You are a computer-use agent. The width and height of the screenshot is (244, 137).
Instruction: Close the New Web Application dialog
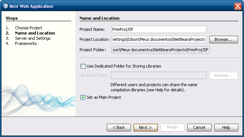coord(238,6)
